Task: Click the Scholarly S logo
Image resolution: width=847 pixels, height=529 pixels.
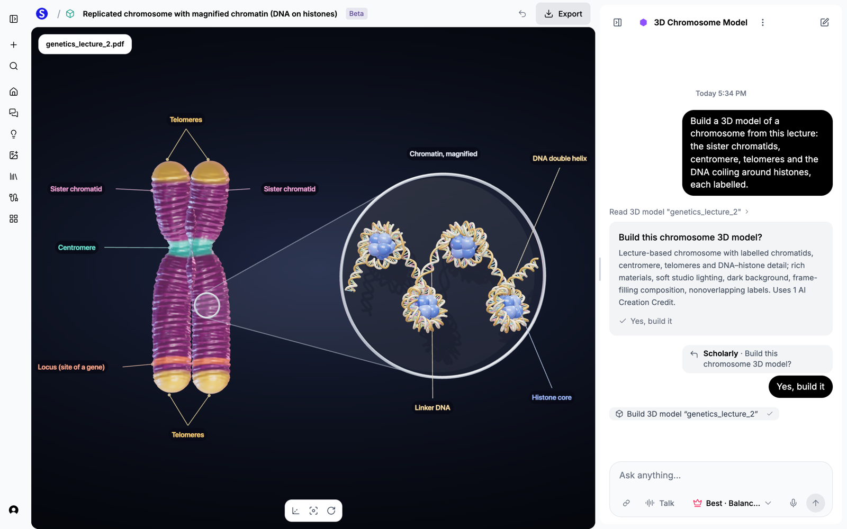Action: click(42, 14)
